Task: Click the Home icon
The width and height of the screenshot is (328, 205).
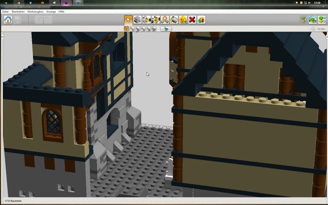Action: click(x=8, y=20)
